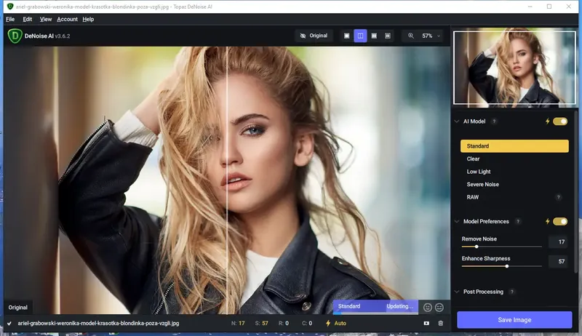The height and width of the screenshot is (336, 582).
Task: Open the 57% zoom level dropdown
Action: pyautogui.click(x=431, y=36)
